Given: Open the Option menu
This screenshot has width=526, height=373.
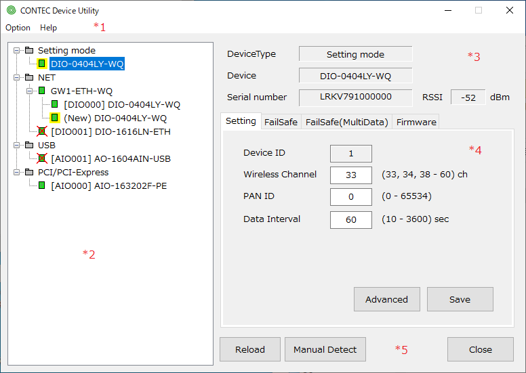Looking at the screenshot, I should click(x=18, y=28).
